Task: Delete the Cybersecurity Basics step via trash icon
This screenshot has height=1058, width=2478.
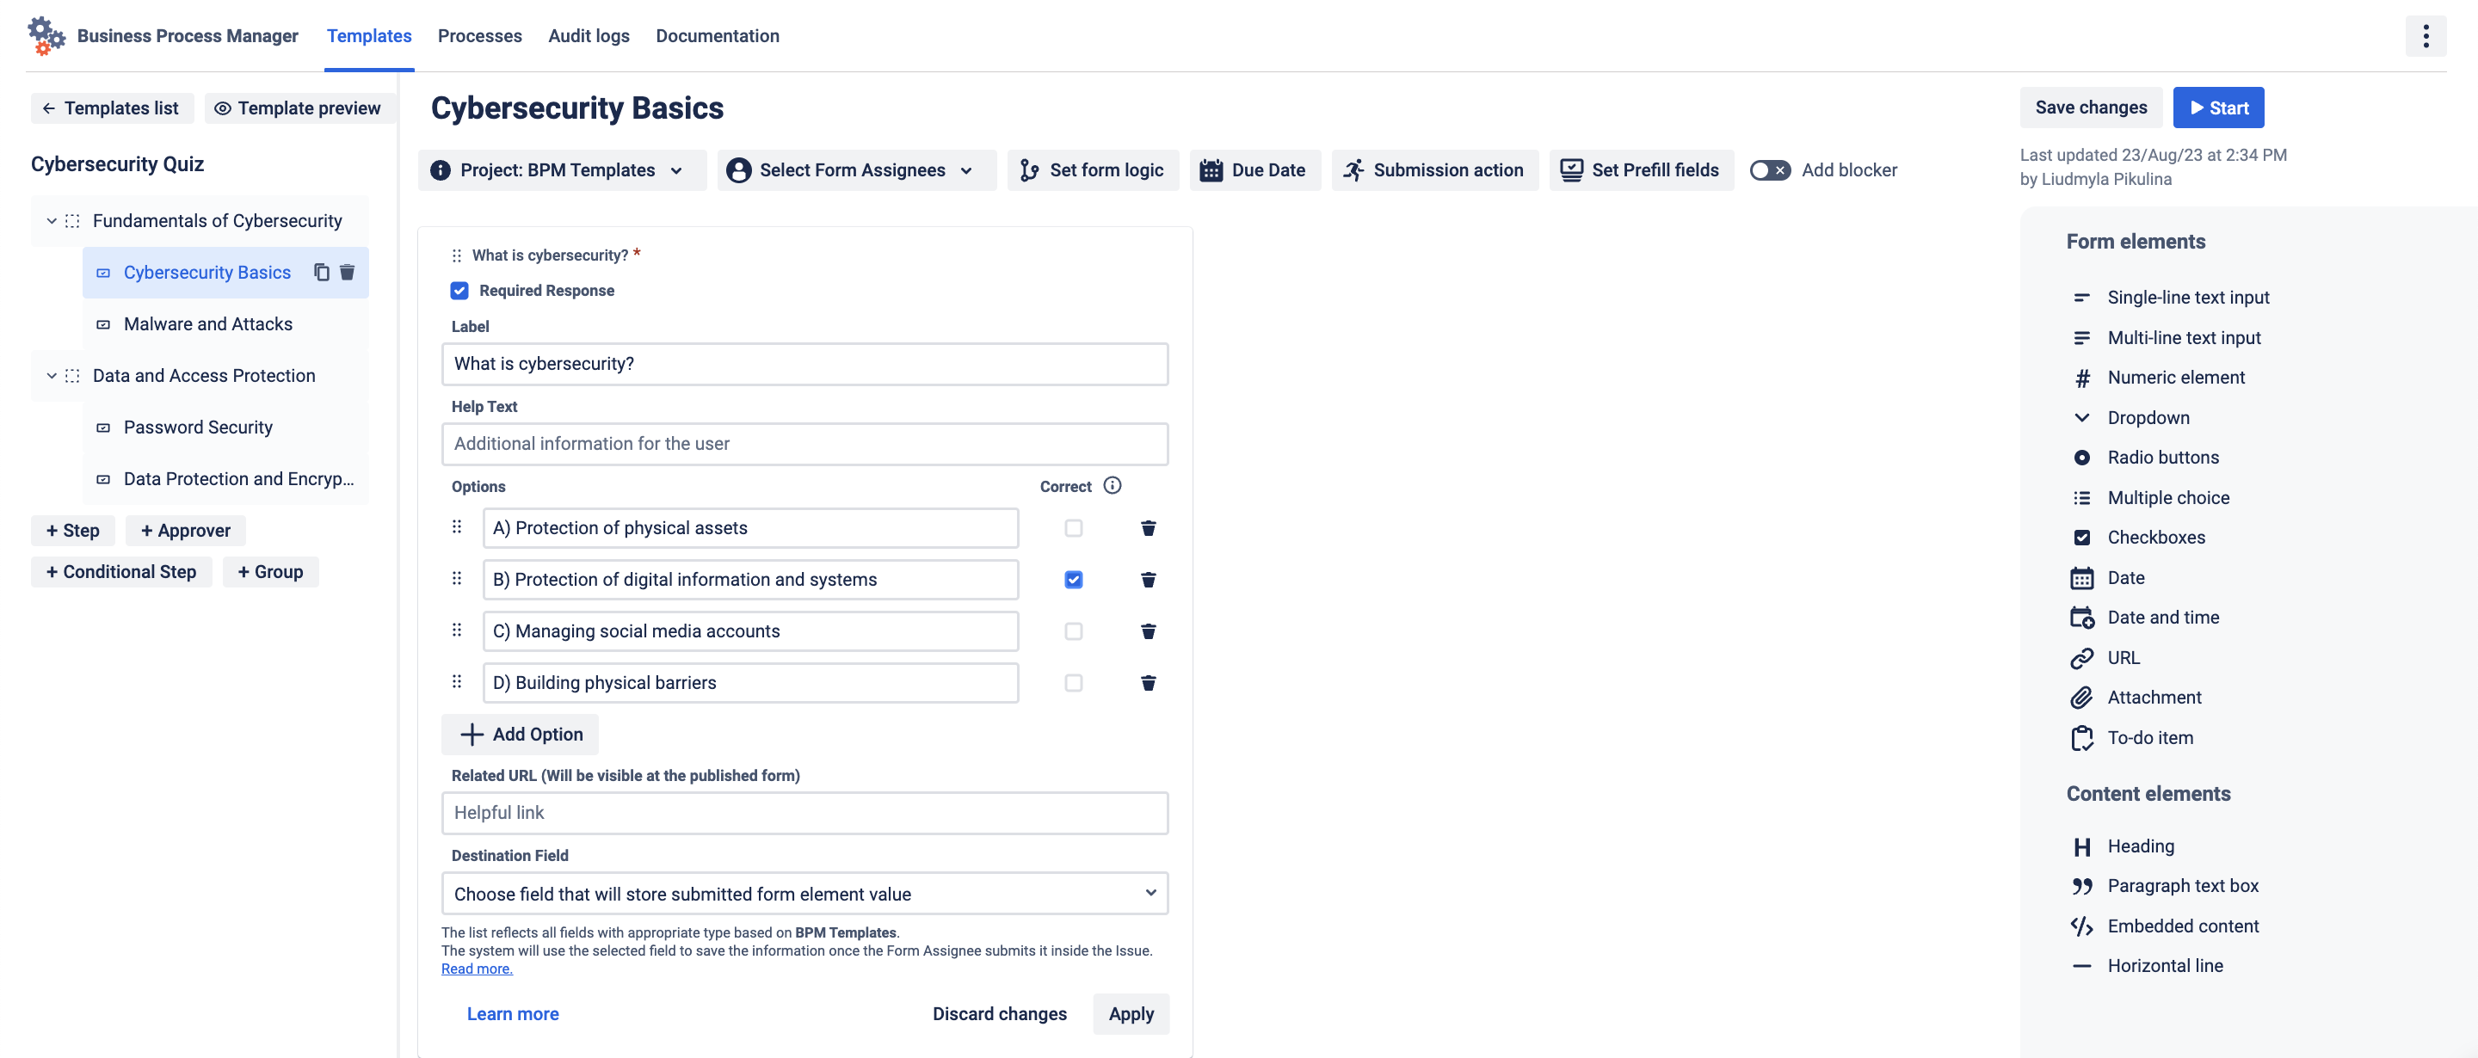Action: pos(348,272)
